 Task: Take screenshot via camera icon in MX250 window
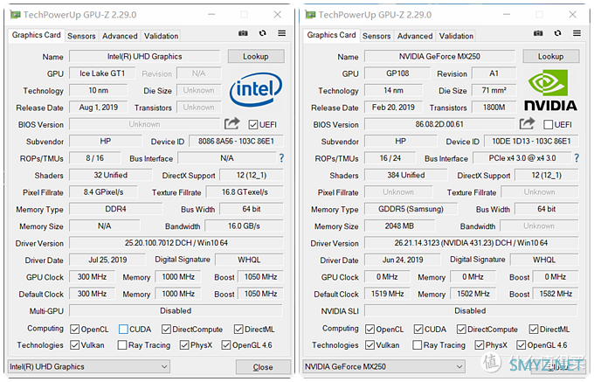(x=538, y=33)
